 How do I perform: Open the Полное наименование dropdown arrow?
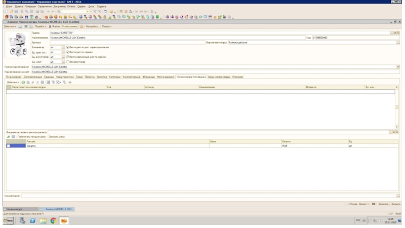[398, 67]
